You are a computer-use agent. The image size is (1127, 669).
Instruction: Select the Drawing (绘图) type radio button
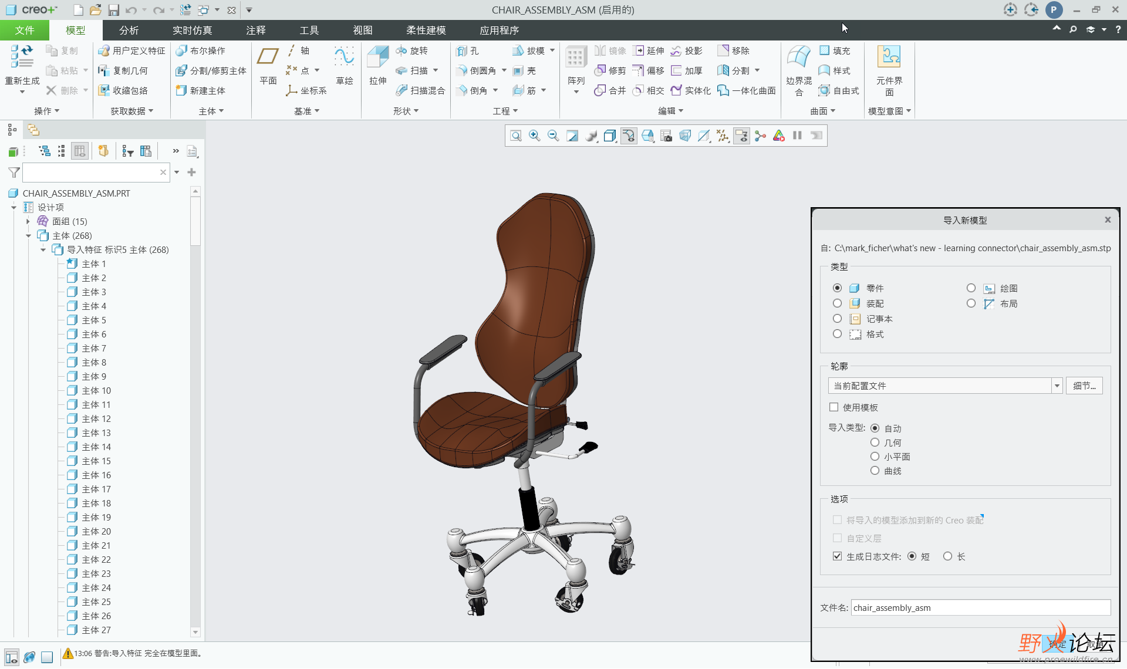971,288
